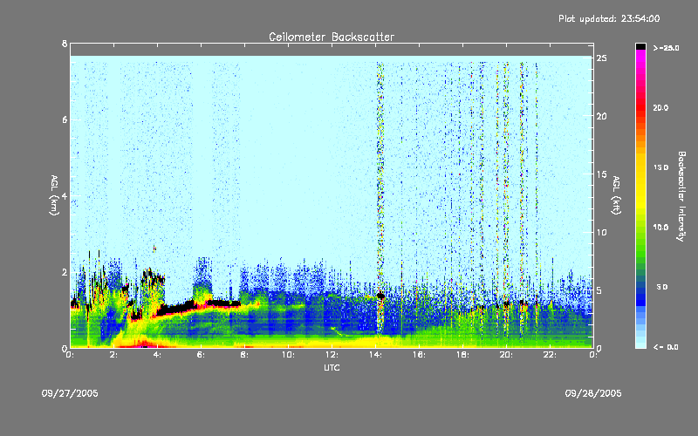Select the "10:" UTC hour label
Viewport: 698px width, 436px height.
pos(288,355)
